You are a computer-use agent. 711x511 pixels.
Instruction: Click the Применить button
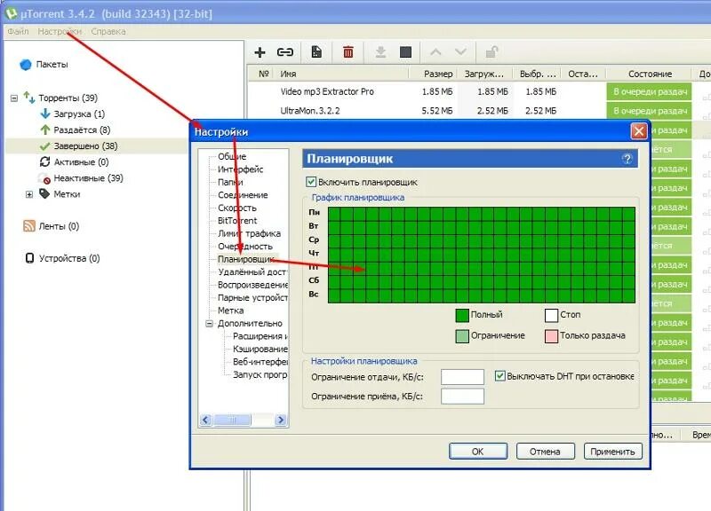click(x=612, y=452)
